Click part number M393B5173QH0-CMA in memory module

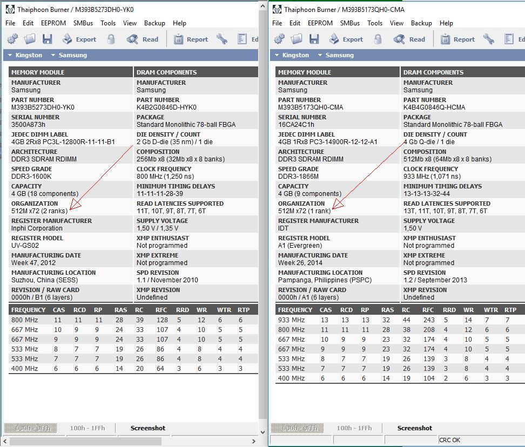311,107
